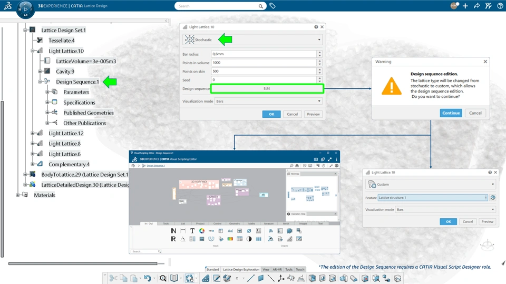The width and height of the screenshot is (506, 284).
Task: Click the wrench tool icon in Visual Scripting Editor
Action: tap(331, 166)
